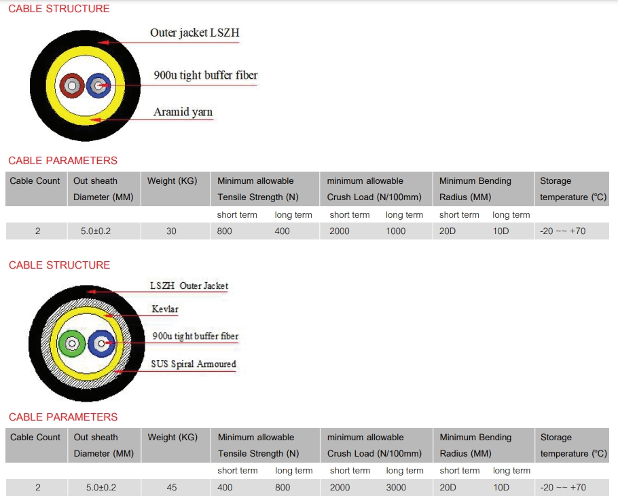Click the 'Outer jacket LSZH' label
The width and height of the screenshot is (618, 502).
click(194, 33)
